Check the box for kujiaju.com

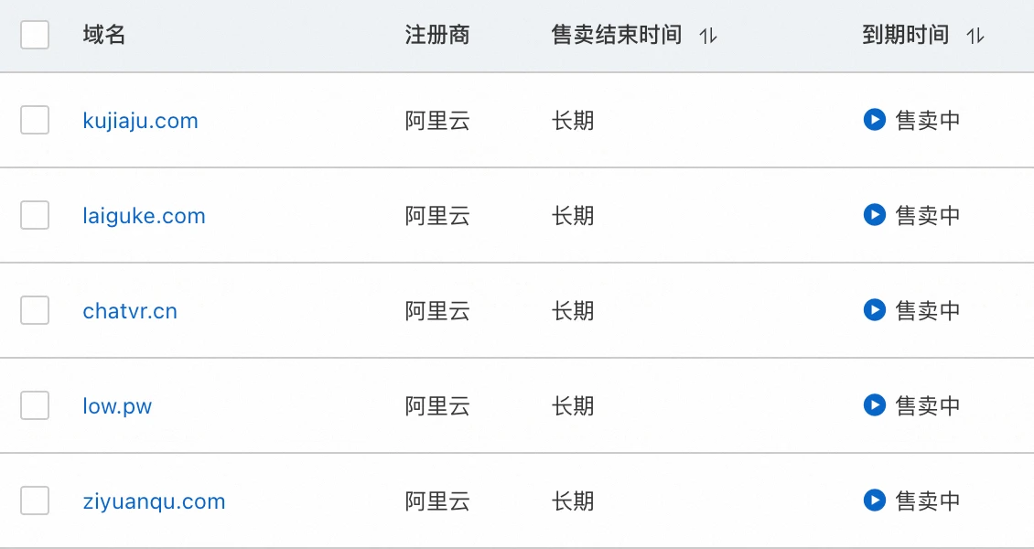(x=35, y=120)
